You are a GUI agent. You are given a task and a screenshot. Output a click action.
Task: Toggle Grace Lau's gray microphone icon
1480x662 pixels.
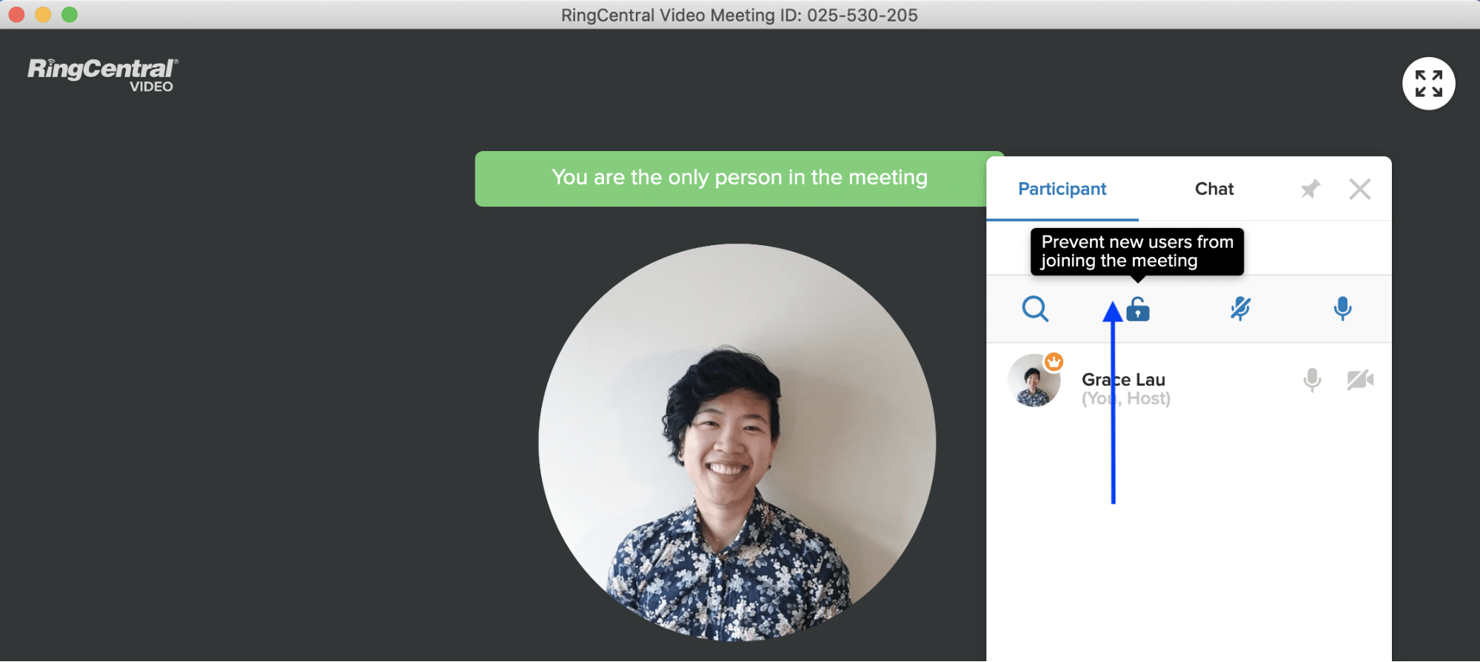tap(1312, 380)
